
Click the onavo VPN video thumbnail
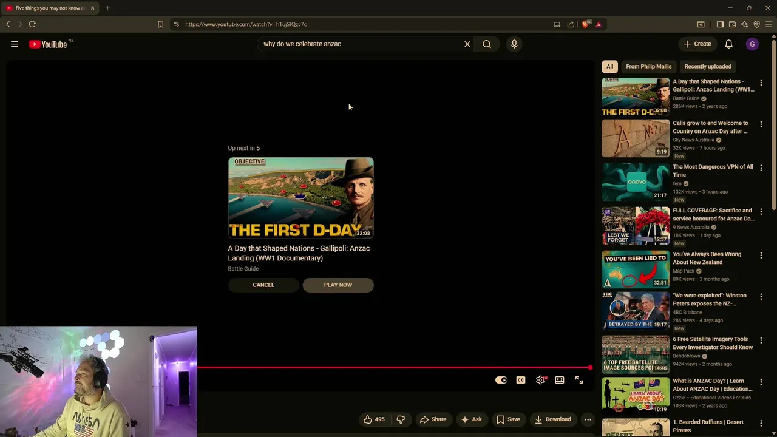point(636,181)
